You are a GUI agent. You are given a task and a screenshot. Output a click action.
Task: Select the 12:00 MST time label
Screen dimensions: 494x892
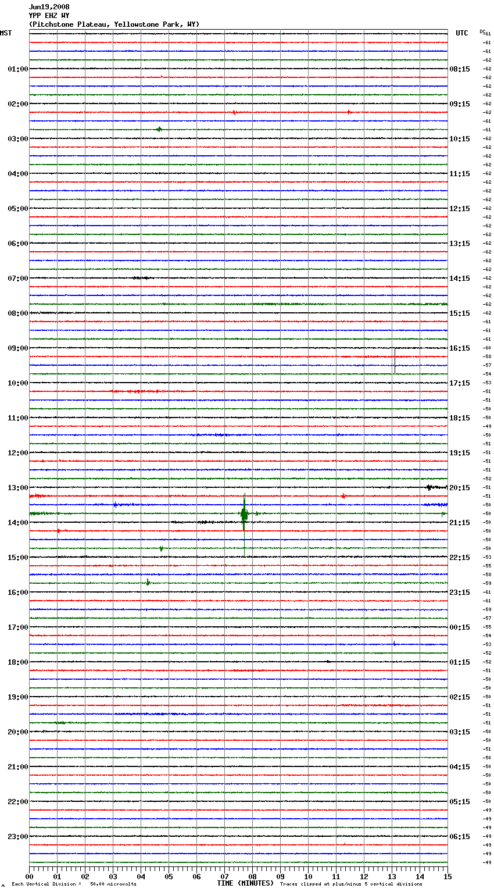[x=18, y=453]
